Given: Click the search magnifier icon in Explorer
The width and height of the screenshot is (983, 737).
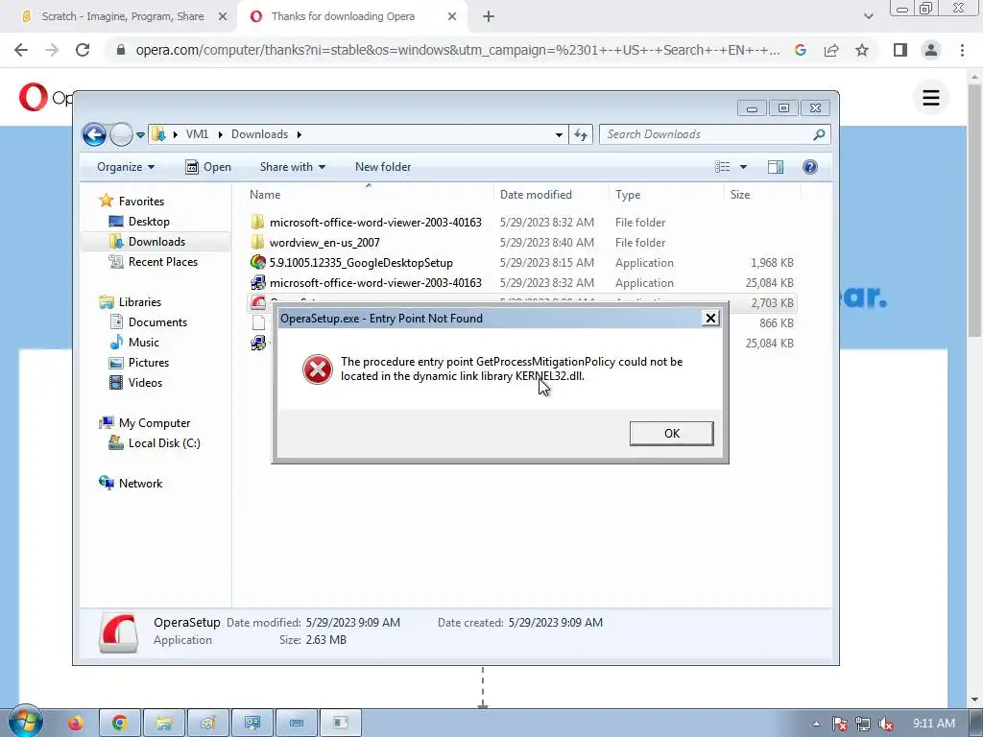Looking at the screenshot, I should click(x=819, y=134).
